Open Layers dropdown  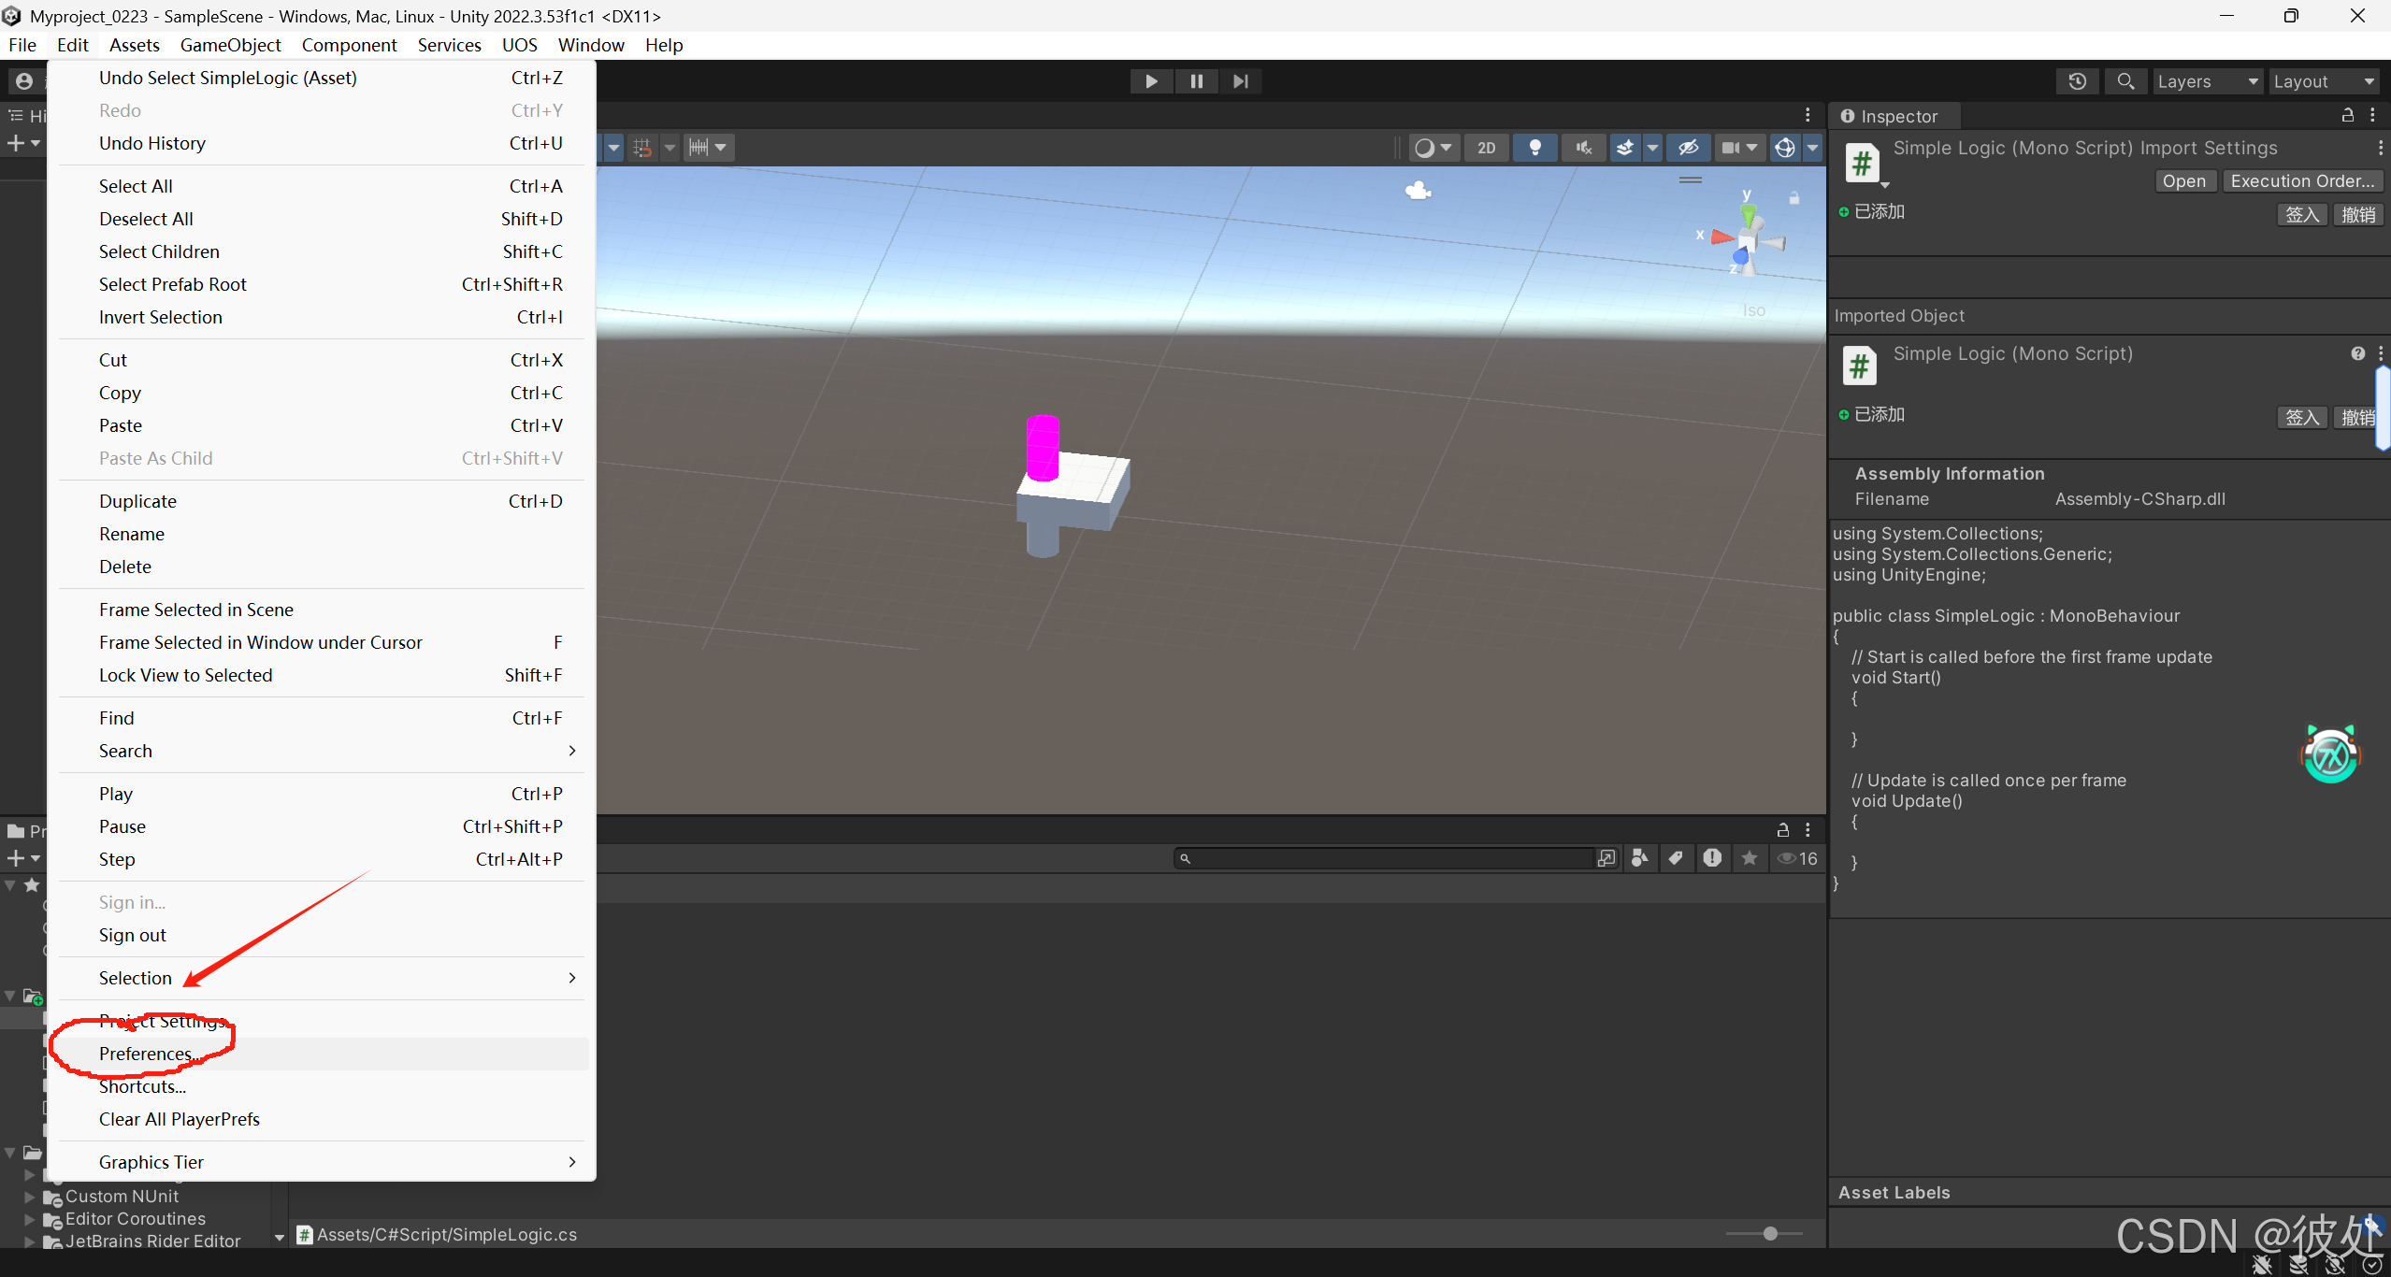tap(2207, 81)
